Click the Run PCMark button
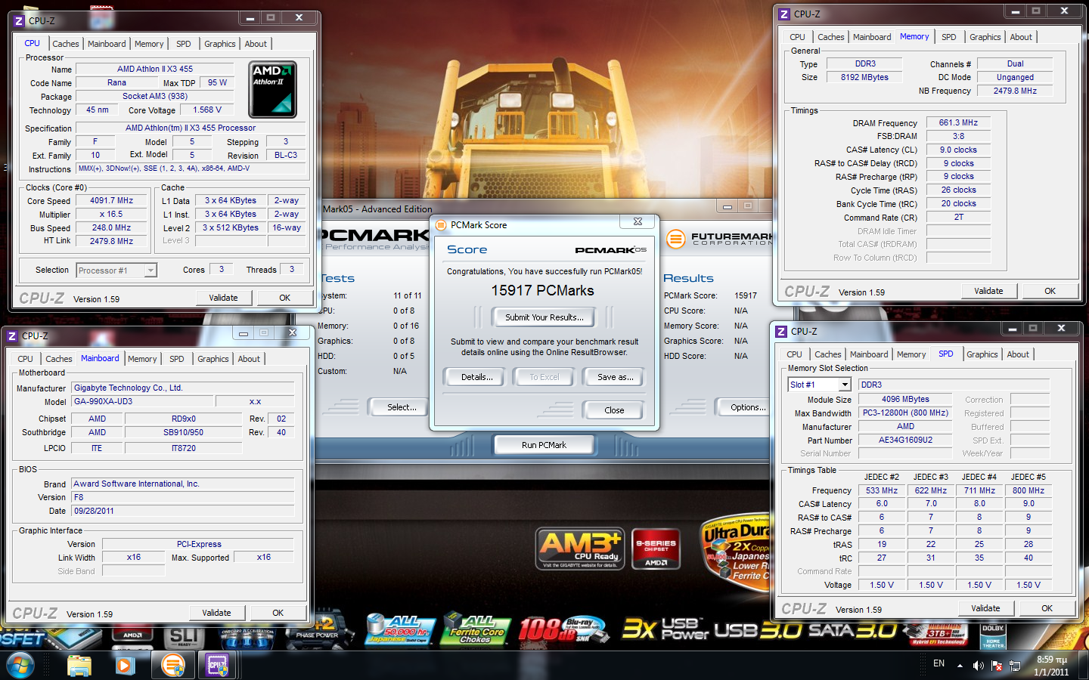 pyautogui.click(x=544, y=445)
